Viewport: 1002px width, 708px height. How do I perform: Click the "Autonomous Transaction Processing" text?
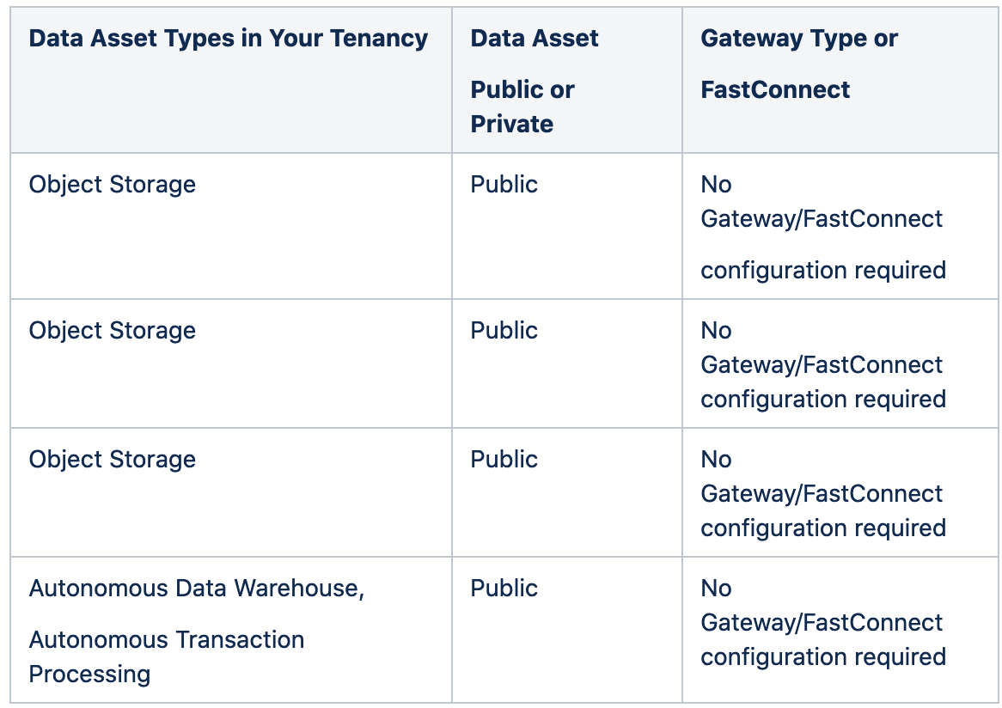pos(167,657)
